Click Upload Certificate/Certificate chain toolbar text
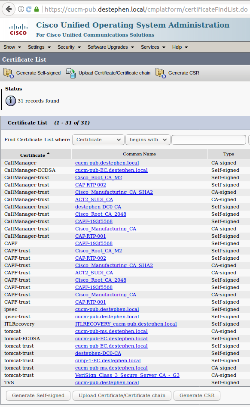 pos(114,73)
